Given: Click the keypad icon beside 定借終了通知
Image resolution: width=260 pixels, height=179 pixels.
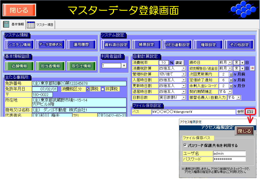Looking at the screenshot, I should click(x=231, y=80).
